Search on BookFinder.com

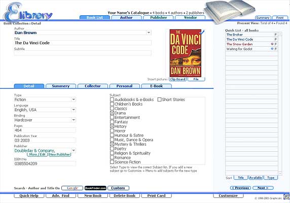[x=95, y=188]
